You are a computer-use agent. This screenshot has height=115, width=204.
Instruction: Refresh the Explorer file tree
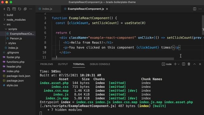coord(19,9)
